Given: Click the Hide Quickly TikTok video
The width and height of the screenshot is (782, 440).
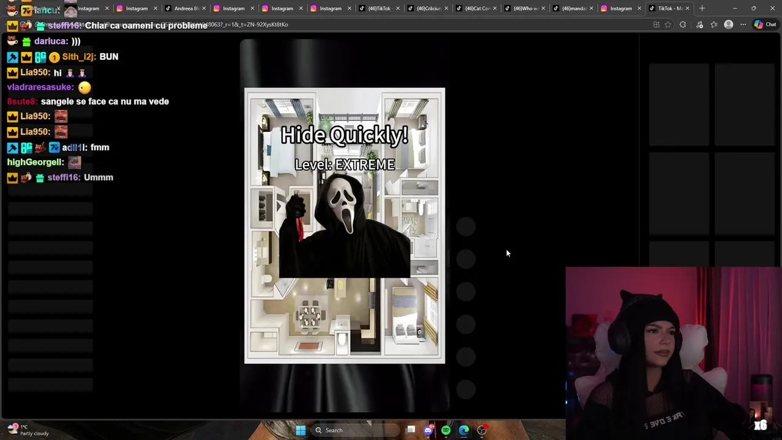Looking at the screenshot, I should point(345,226).
